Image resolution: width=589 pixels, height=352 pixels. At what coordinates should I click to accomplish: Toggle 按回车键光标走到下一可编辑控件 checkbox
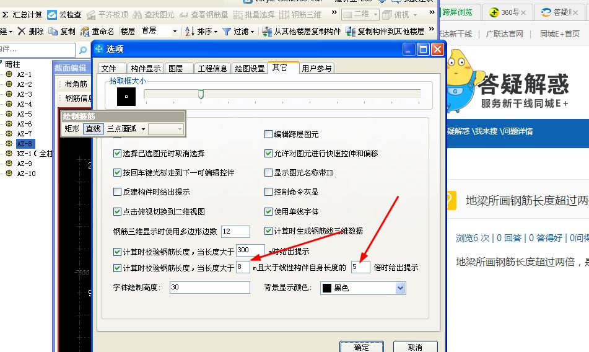tap(117, 172)
